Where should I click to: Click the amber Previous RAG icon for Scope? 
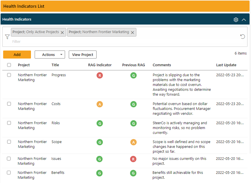(133, 142)
